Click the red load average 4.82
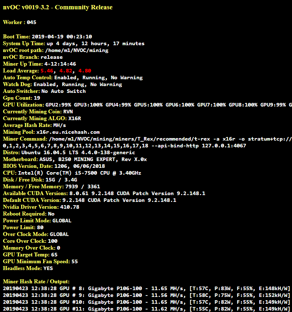292x312 pixels. (66, 71)
